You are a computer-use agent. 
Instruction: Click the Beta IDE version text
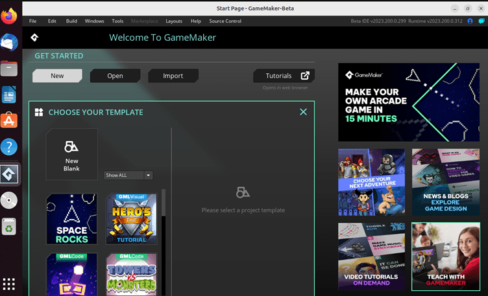tap(378, 21)
